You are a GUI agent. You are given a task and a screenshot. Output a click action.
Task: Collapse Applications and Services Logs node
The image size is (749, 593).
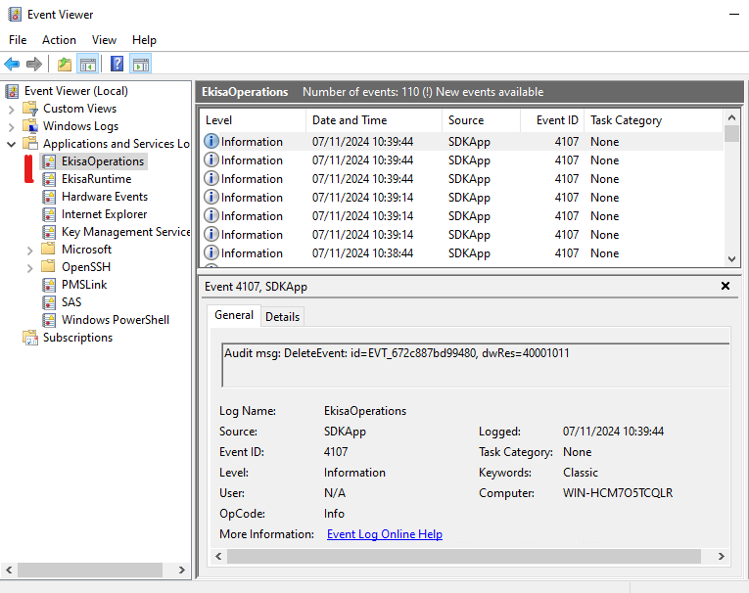[x=12, y=144]
